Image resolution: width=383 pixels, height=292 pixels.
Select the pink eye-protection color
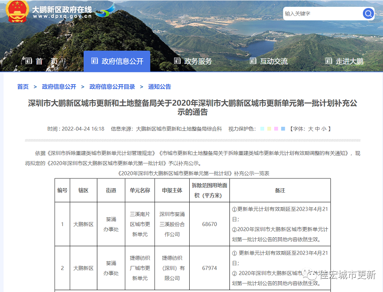[x=276, y=129]
